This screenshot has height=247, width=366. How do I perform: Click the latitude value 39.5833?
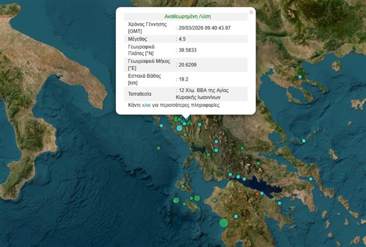click(x=187, y=51)
